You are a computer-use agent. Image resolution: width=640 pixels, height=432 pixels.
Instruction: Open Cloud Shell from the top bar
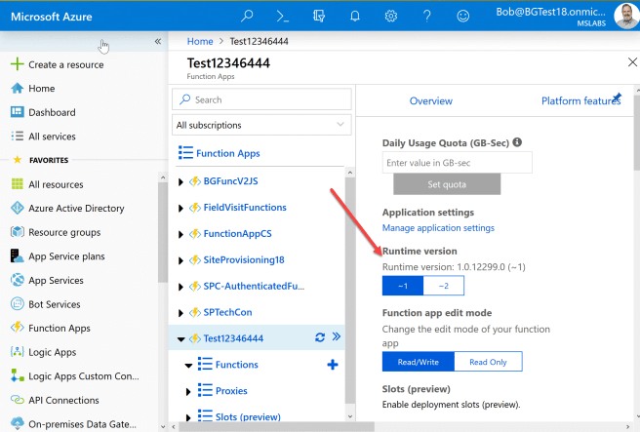284,16
